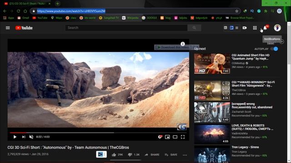The width and height of the screenshot is (291, 163).
Task: Open Love, Death & Robots thumbnail
Action: (x=212, y=134)
